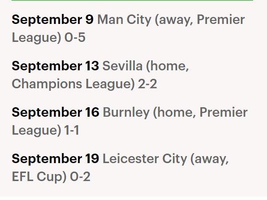Click the 2-2 score result
The height and width of the screenshot is (200, 267).
point(147,84)
